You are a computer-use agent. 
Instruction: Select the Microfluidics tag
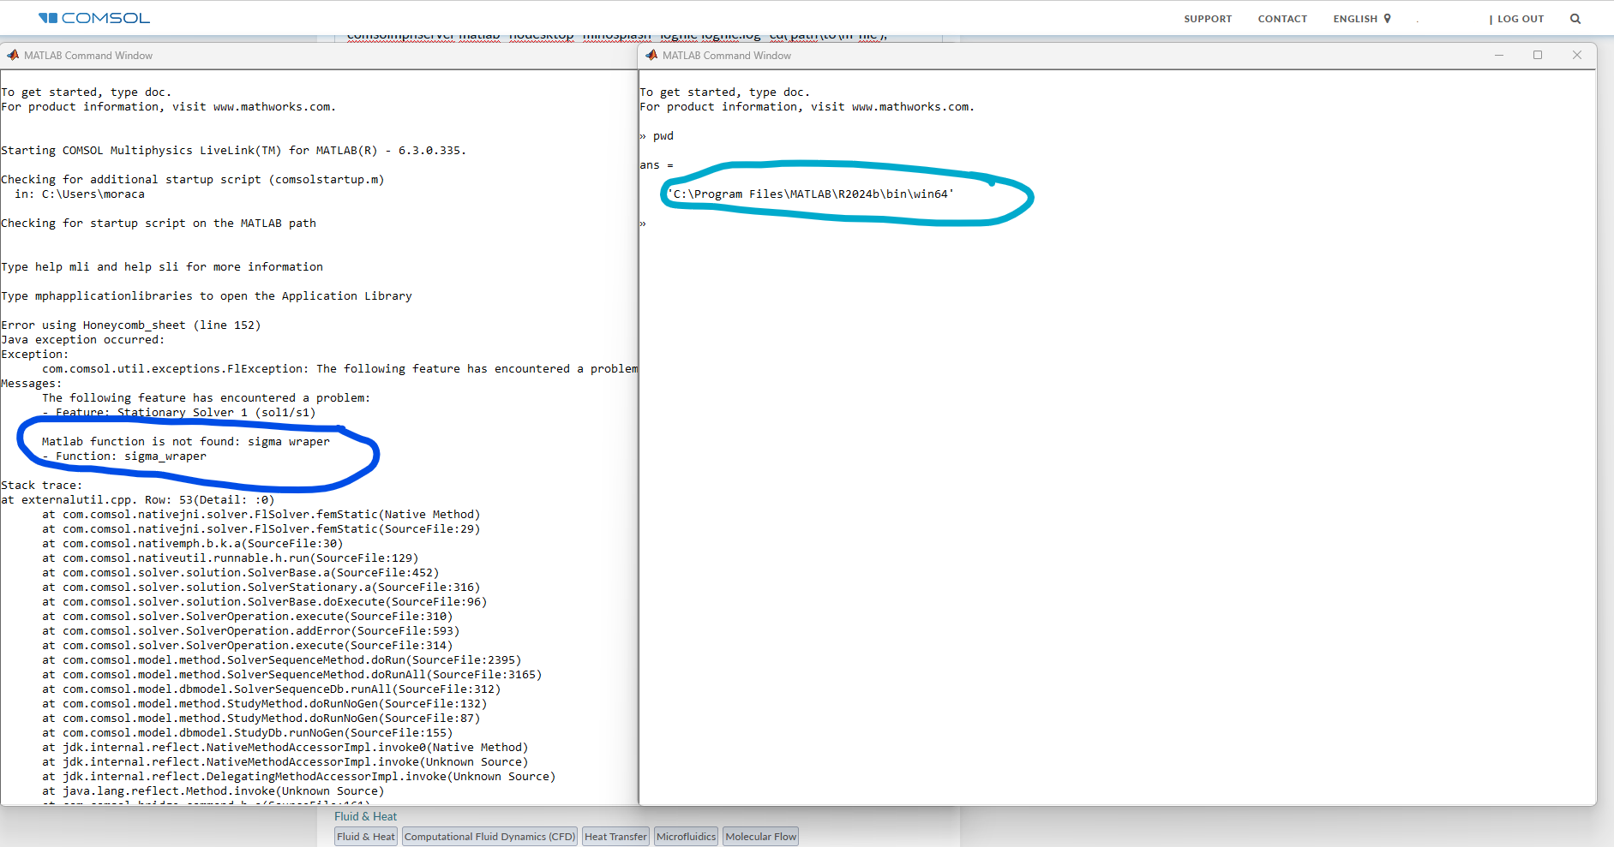pos(686,837)
